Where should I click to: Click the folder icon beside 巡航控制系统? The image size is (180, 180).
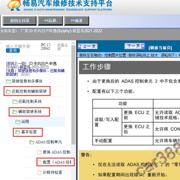[15, 102]
